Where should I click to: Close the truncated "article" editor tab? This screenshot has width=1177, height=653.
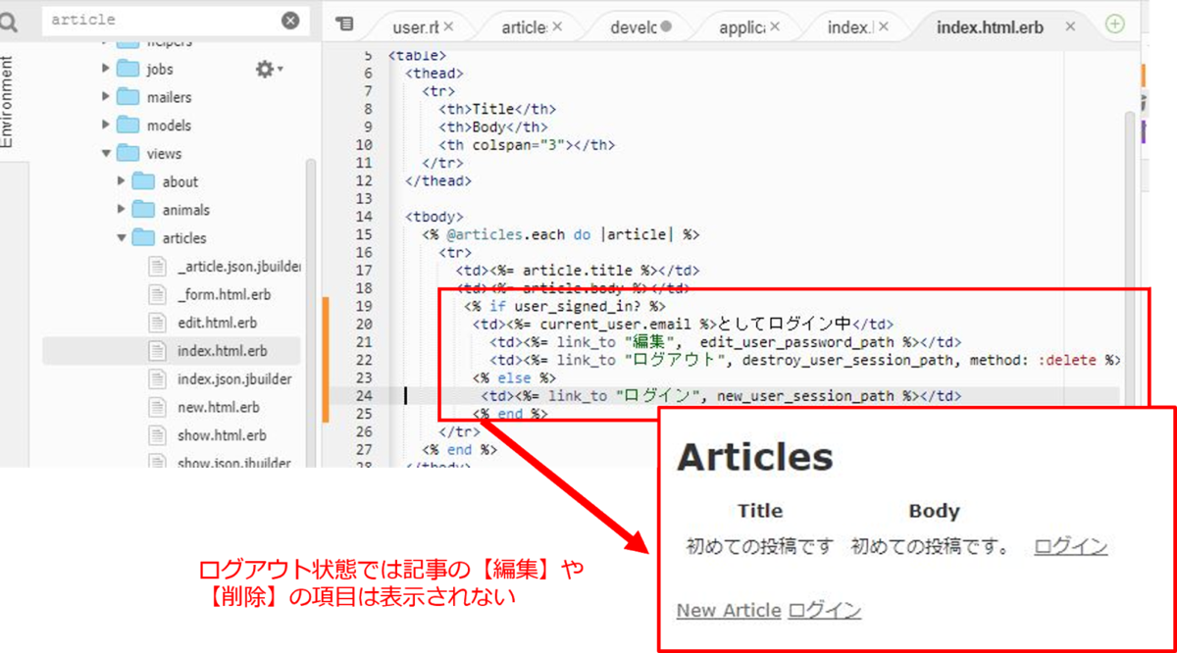click(x=558, y=26)
